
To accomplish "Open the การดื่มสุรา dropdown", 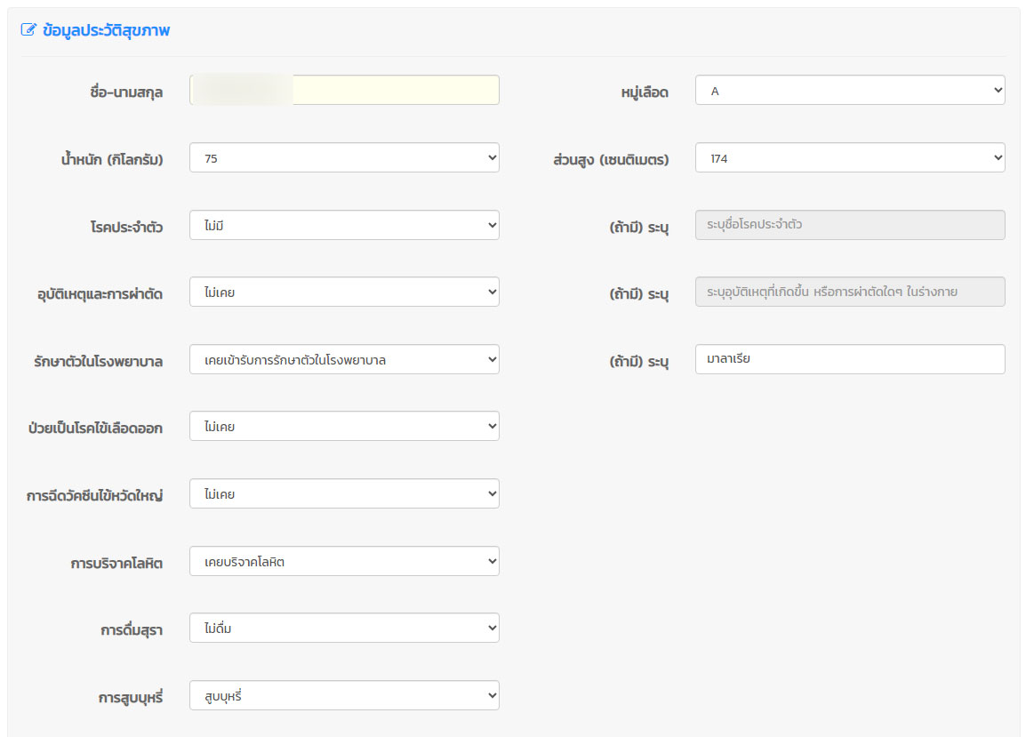I will click(344, 629).
